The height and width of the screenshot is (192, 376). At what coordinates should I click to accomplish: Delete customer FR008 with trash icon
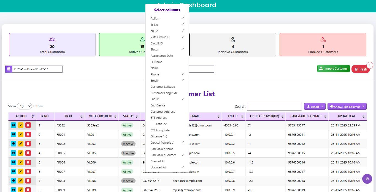(28, 181)
